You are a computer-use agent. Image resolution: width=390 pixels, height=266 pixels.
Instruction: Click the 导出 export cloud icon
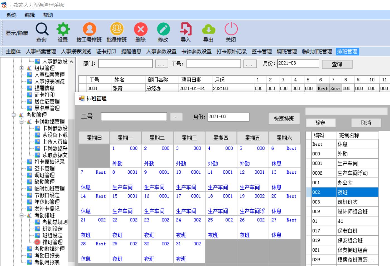tap(209, 29)
